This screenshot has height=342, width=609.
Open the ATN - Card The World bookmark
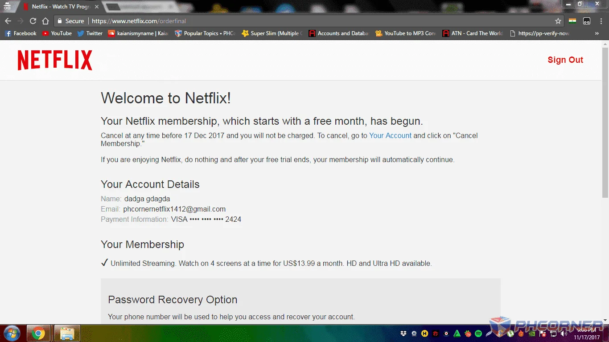point(473,33)
